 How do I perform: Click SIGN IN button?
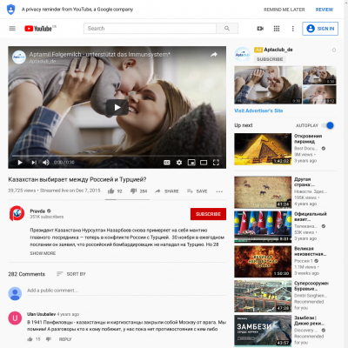[320, 29]
